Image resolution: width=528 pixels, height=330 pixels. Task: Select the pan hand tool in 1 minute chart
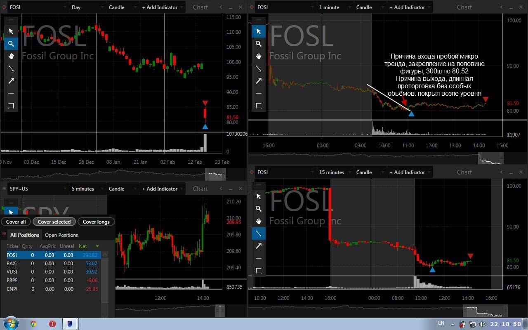coord(259,56)
